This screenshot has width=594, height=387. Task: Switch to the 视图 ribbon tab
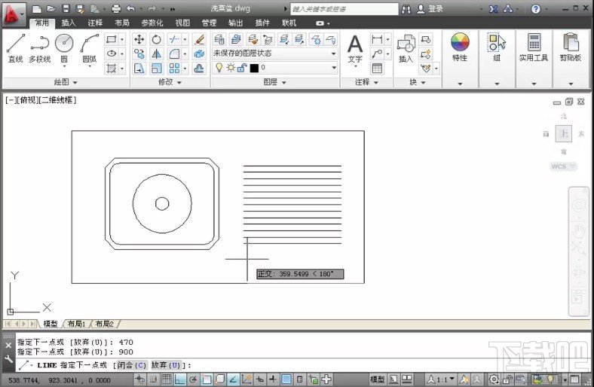182,23
